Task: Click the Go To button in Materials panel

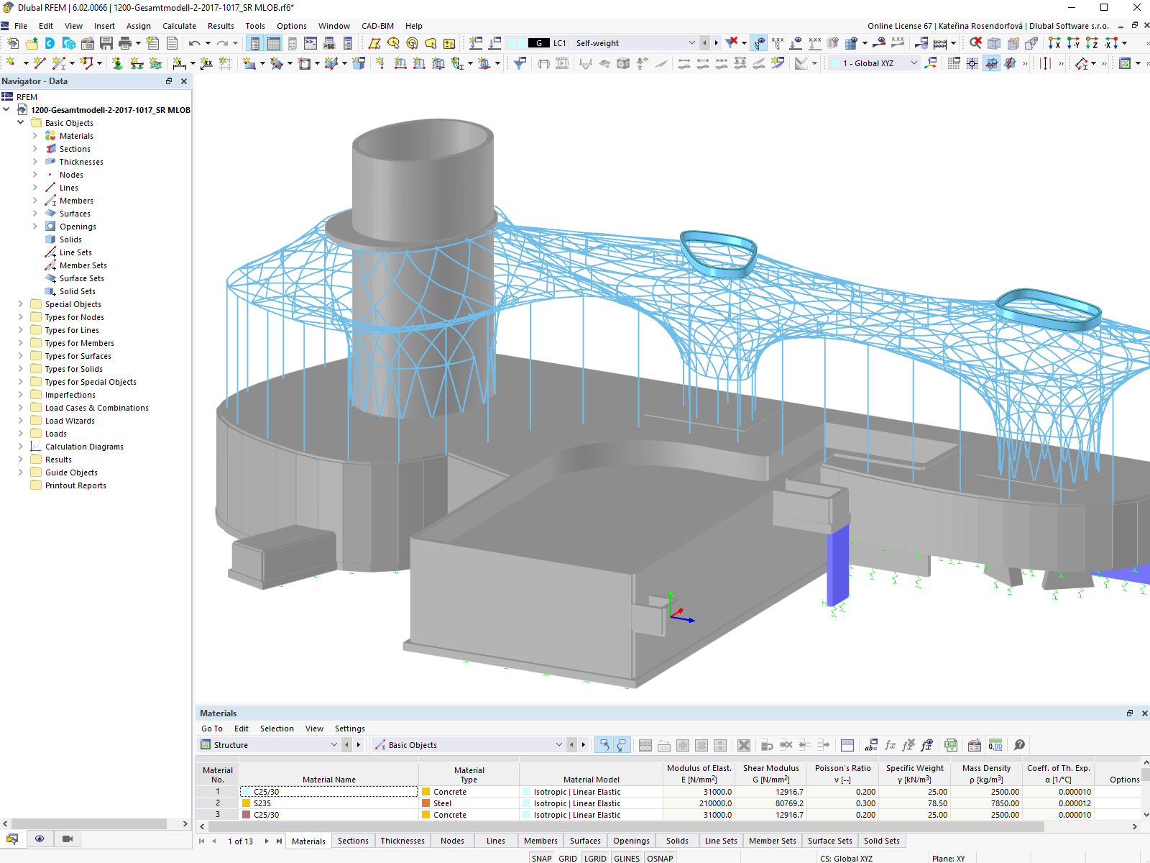Action: coord(212,729)
